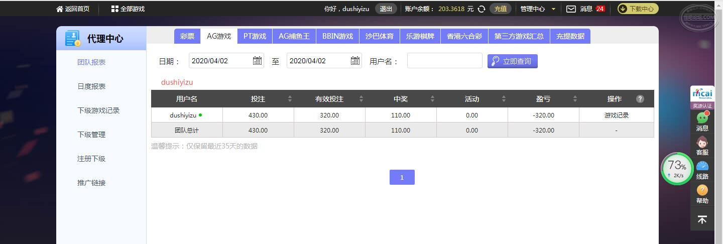723x244 pixels.
Task: Click the 团队总计 row label
Action: [x=187, y=130]
